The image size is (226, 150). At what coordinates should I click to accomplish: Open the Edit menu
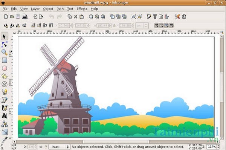point(14,9)
